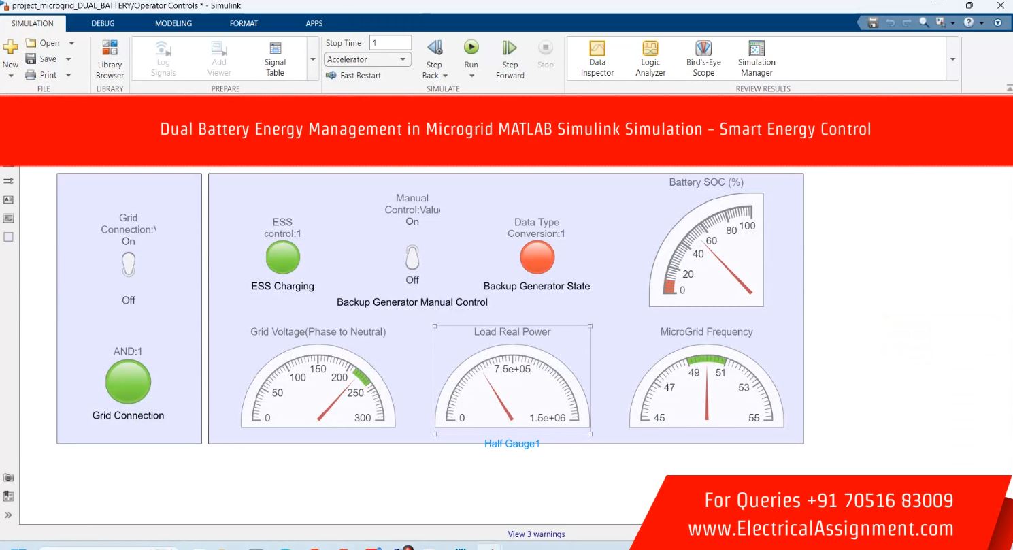Click the Step Back icon
1013x550 pixels.
click(434, 48)
